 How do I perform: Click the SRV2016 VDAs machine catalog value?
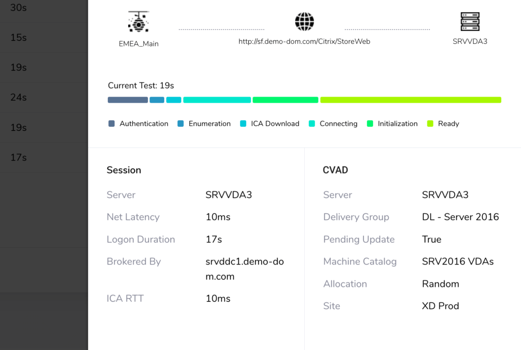(458, 262)
